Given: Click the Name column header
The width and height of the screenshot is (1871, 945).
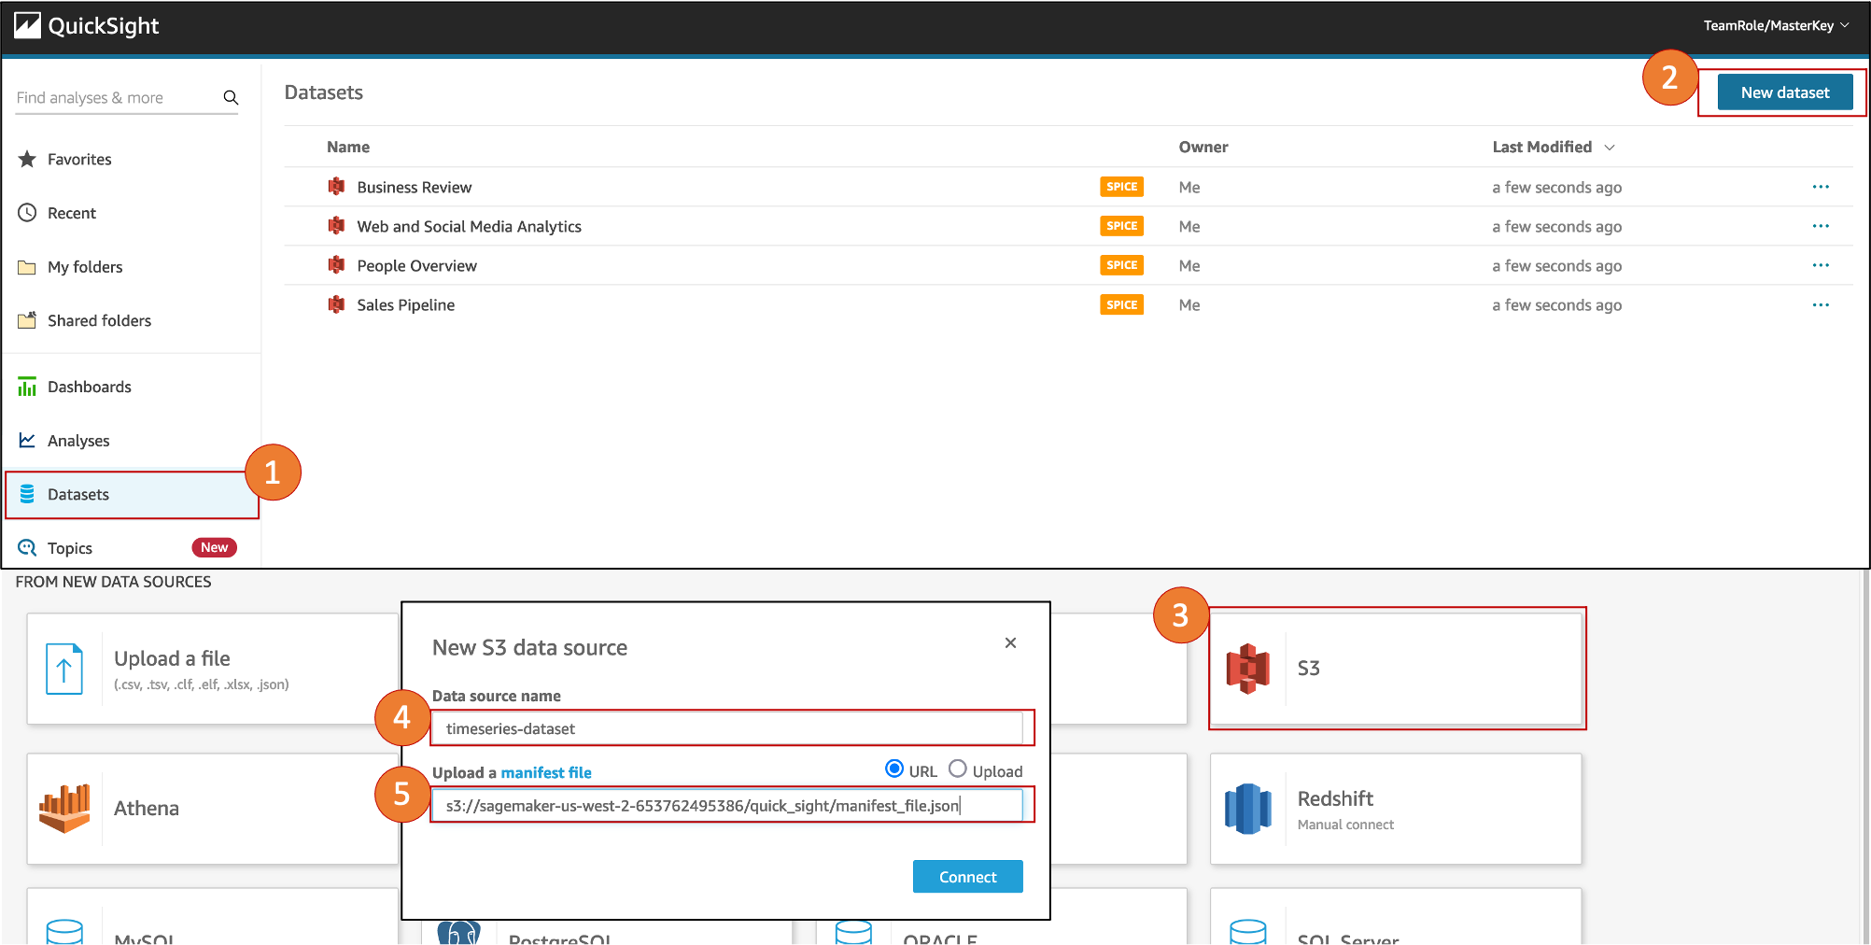Looking at the screenshot, I should click(348, 148).
